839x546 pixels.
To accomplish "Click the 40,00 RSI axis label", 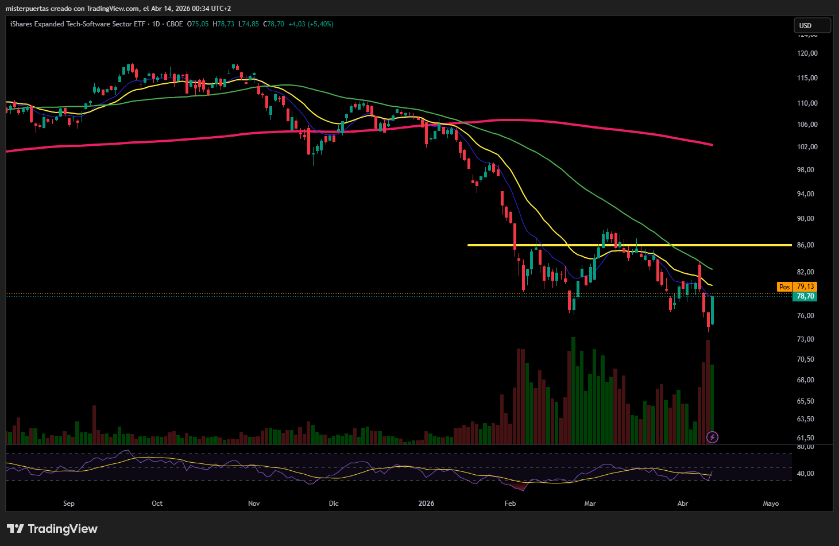I will (x=806, y=474).
